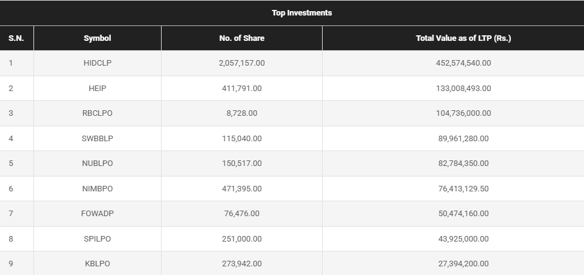
Task: Select the NUBLPO symbol entry
Action: click(97, 164)
